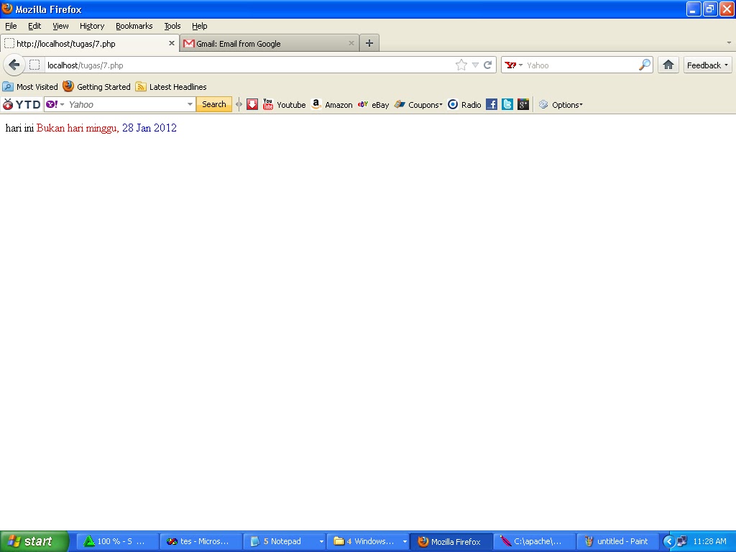Screen dimensions: 736x552
Task: Open the YTD search provider Y! dropdown
Action: (55, 104)
